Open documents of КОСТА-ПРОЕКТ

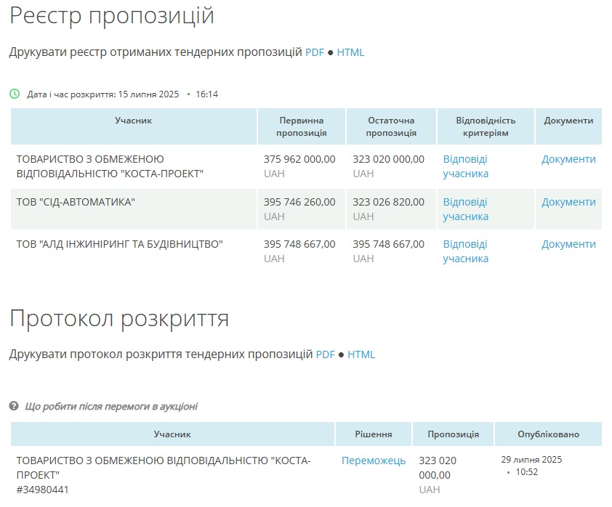pos(568,159)
